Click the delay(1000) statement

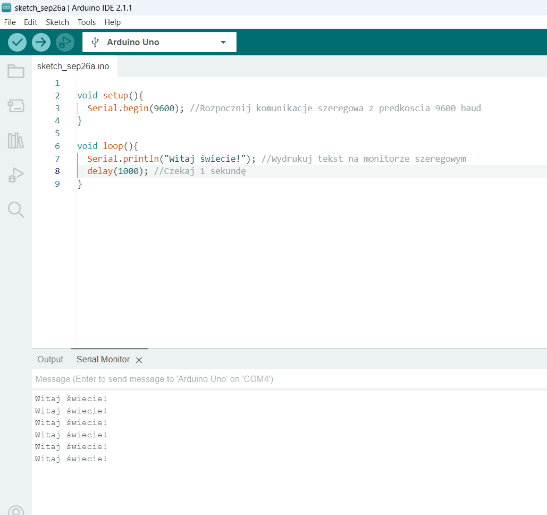(x=117, y=171)
